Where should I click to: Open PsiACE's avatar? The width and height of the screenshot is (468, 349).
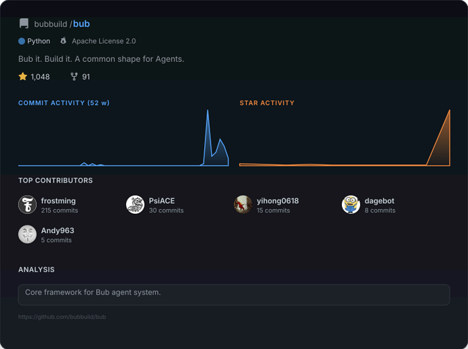click(135, 204)
